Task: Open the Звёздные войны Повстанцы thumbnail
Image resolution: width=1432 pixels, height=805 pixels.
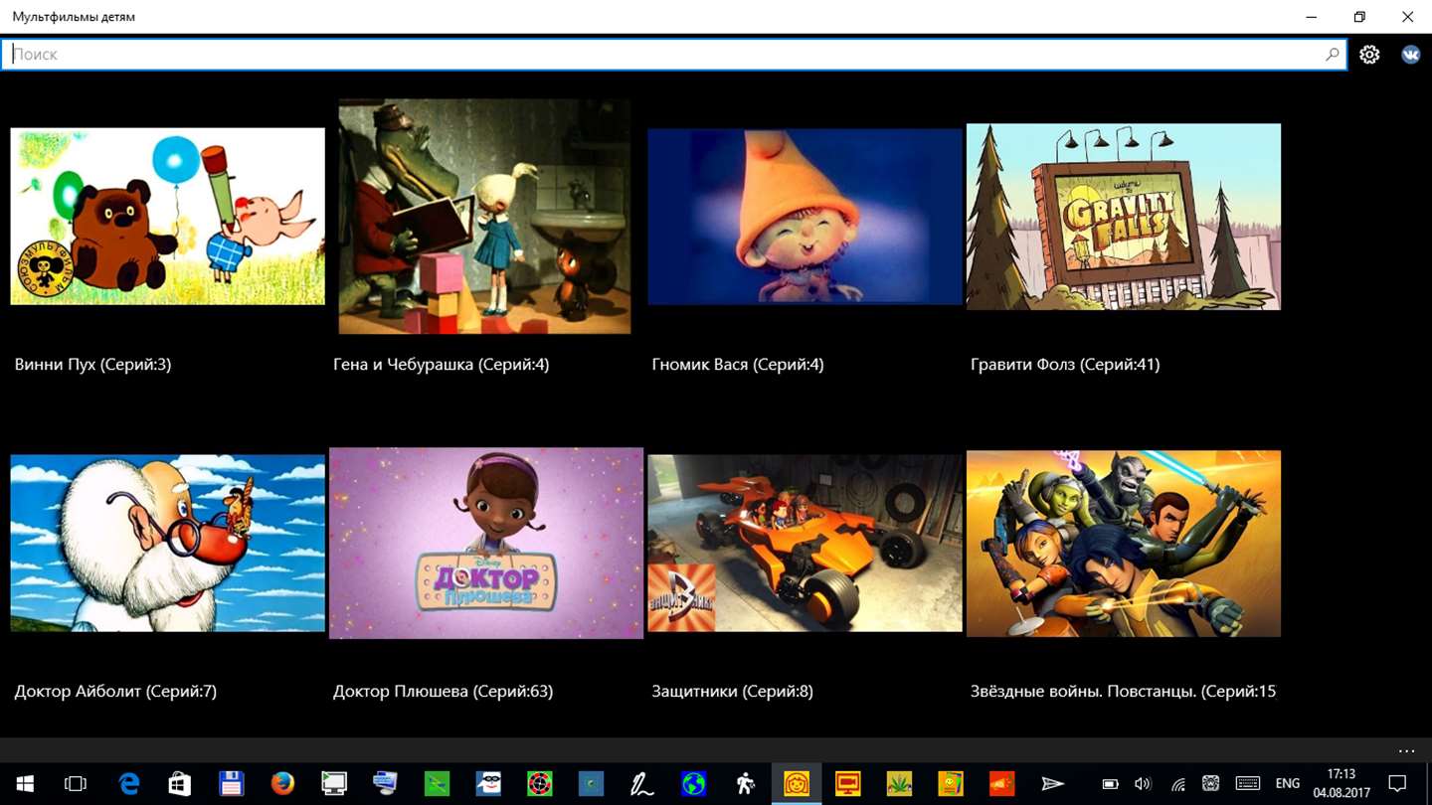Action: pos(1124,543)
